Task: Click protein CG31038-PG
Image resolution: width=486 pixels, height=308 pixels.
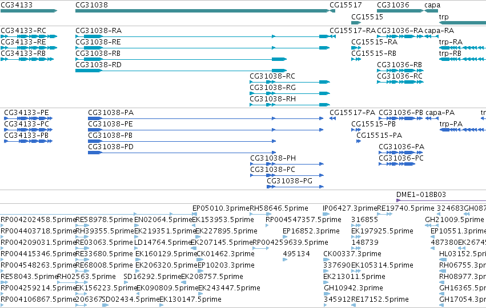Action: 290,182
